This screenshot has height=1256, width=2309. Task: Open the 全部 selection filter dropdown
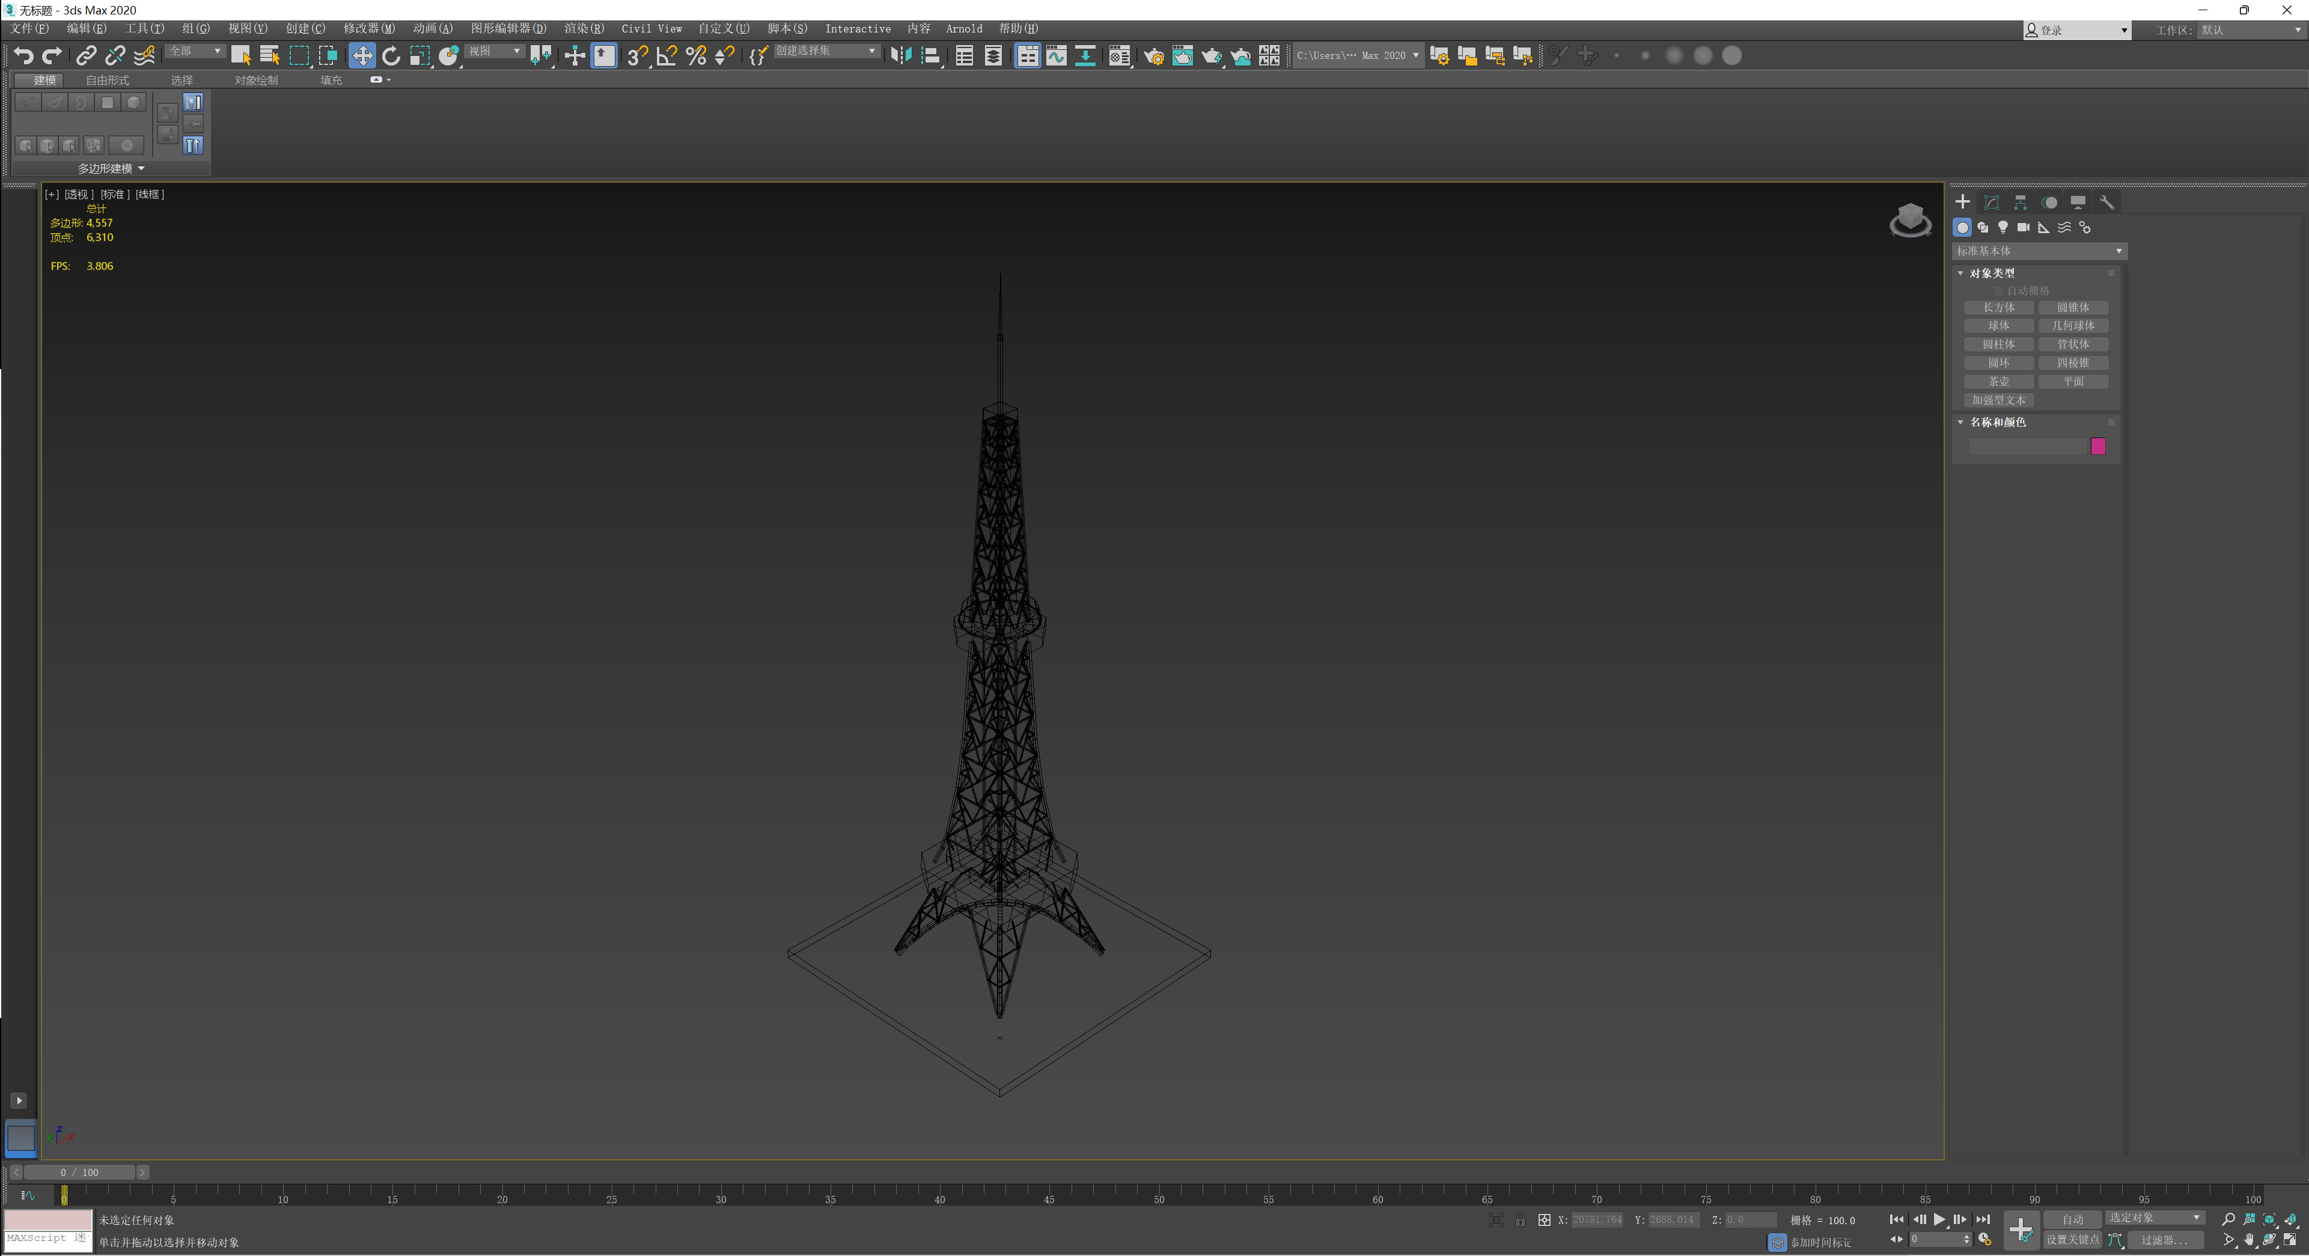(195, 51)
